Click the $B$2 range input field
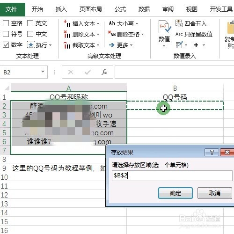The width and height of the screenshot is (234, 234). (172, 175)
